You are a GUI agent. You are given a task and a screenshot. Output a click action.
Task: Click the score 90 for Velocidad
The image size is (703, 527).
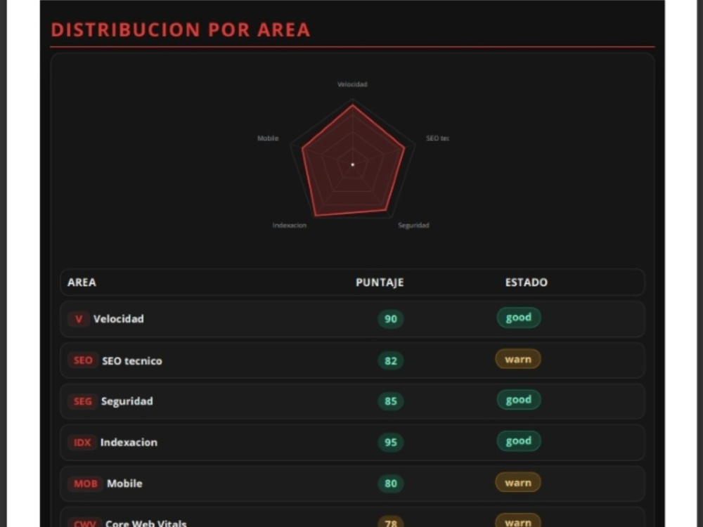[390, 319]
